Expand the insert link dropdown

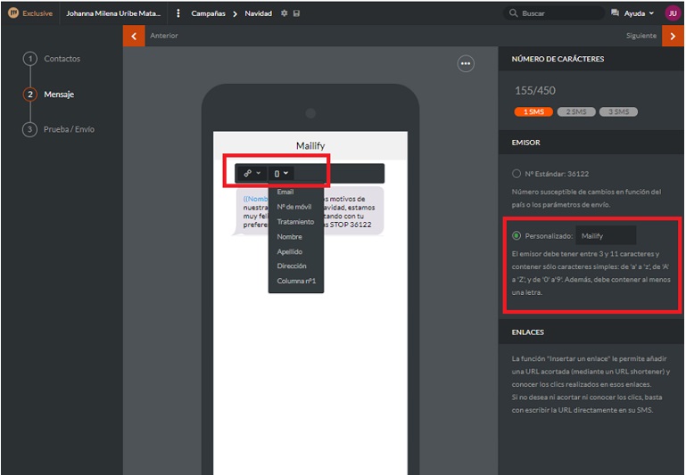click(x=252, y=173)
